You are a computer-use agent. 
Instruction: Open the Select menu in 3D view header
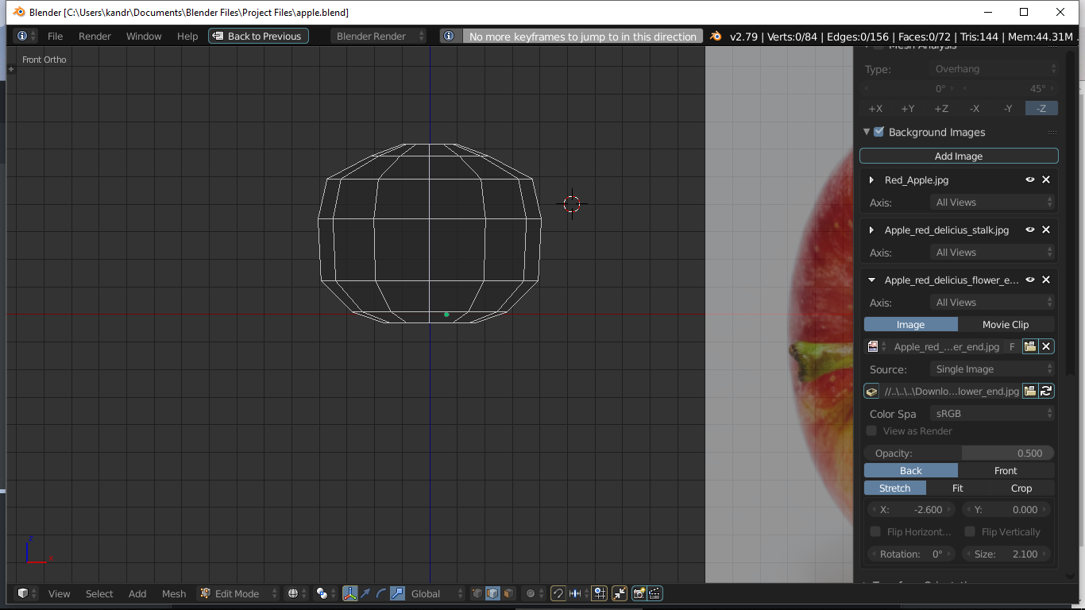tap(99, 593)
